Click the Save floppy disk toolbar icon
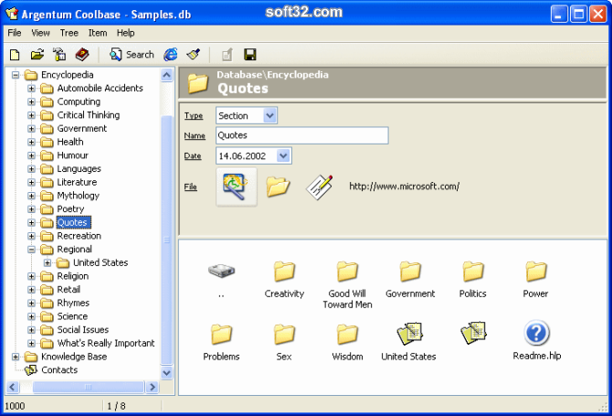Screen dimensions: 612x416 tap(249, 55)
